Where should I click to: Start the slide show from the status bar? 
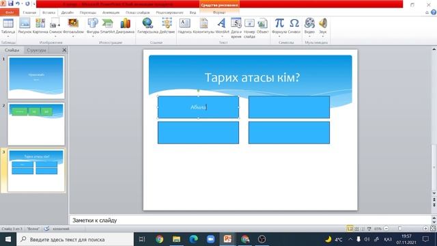pos(369,229)
